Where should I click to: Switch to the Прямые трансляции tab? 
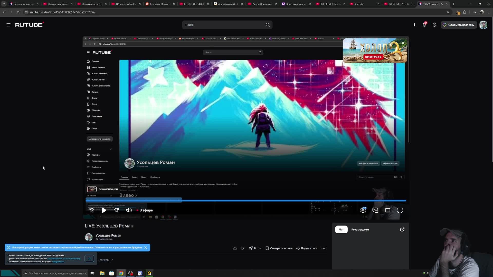click(58, 4)
